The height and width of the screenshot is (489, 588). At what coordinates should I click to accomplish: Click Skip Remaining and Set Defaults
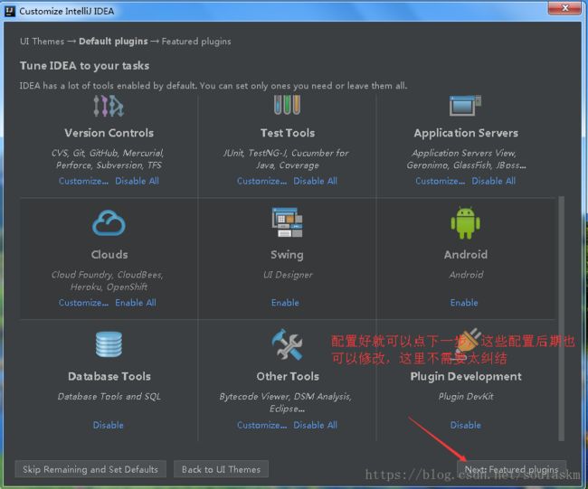click(90, 469)
